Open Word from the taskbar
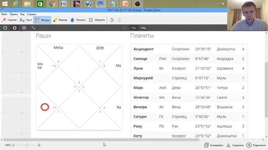Viewport: 268px width, 150px height. pos(64,4)
